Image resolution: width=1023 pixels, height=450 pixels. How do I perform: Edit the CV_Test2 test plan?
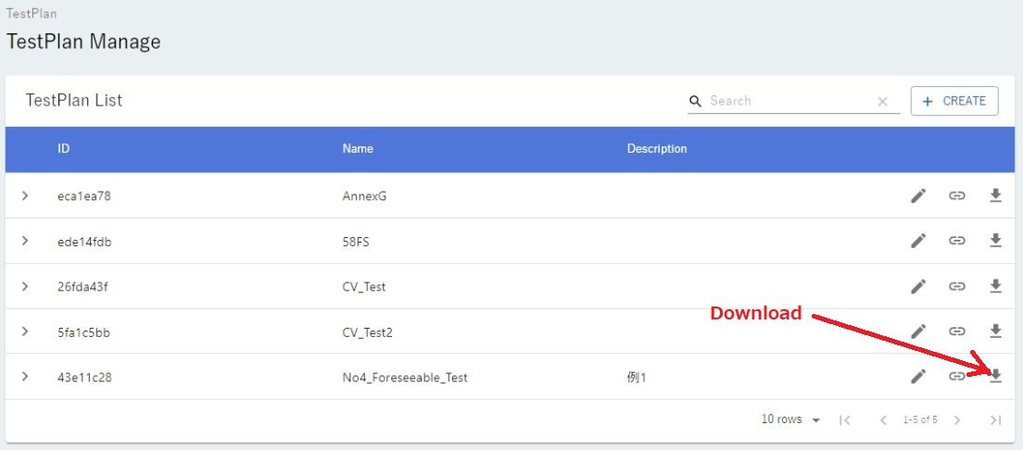point(918,331)
